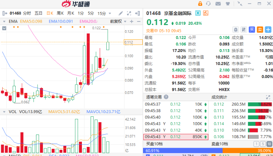The height and width of the screenshot is (156, 273).
Task: Select the 逐笔交易 tick trades header
Action: click(154, 97)
